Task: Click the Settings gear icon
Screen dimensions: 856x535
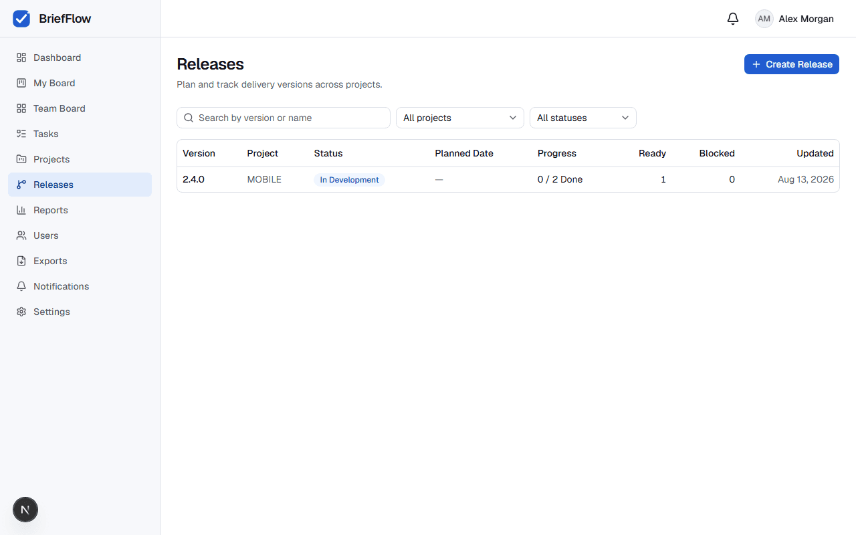Action: (x=21, y=312)
